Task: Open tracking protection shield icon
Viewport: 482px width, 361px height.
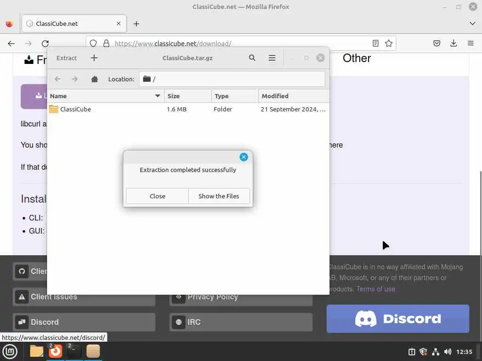Action: coord(93,43)
